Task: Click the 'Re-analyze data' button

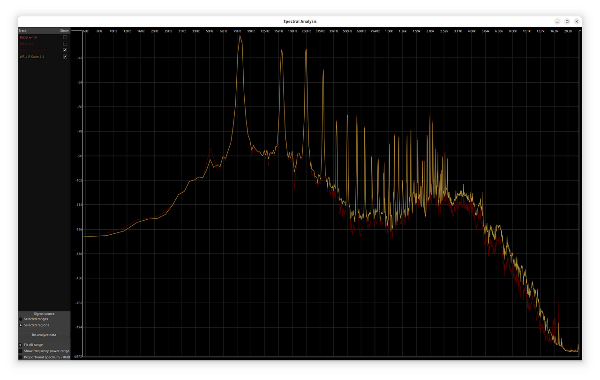Action: coord(44,335)
